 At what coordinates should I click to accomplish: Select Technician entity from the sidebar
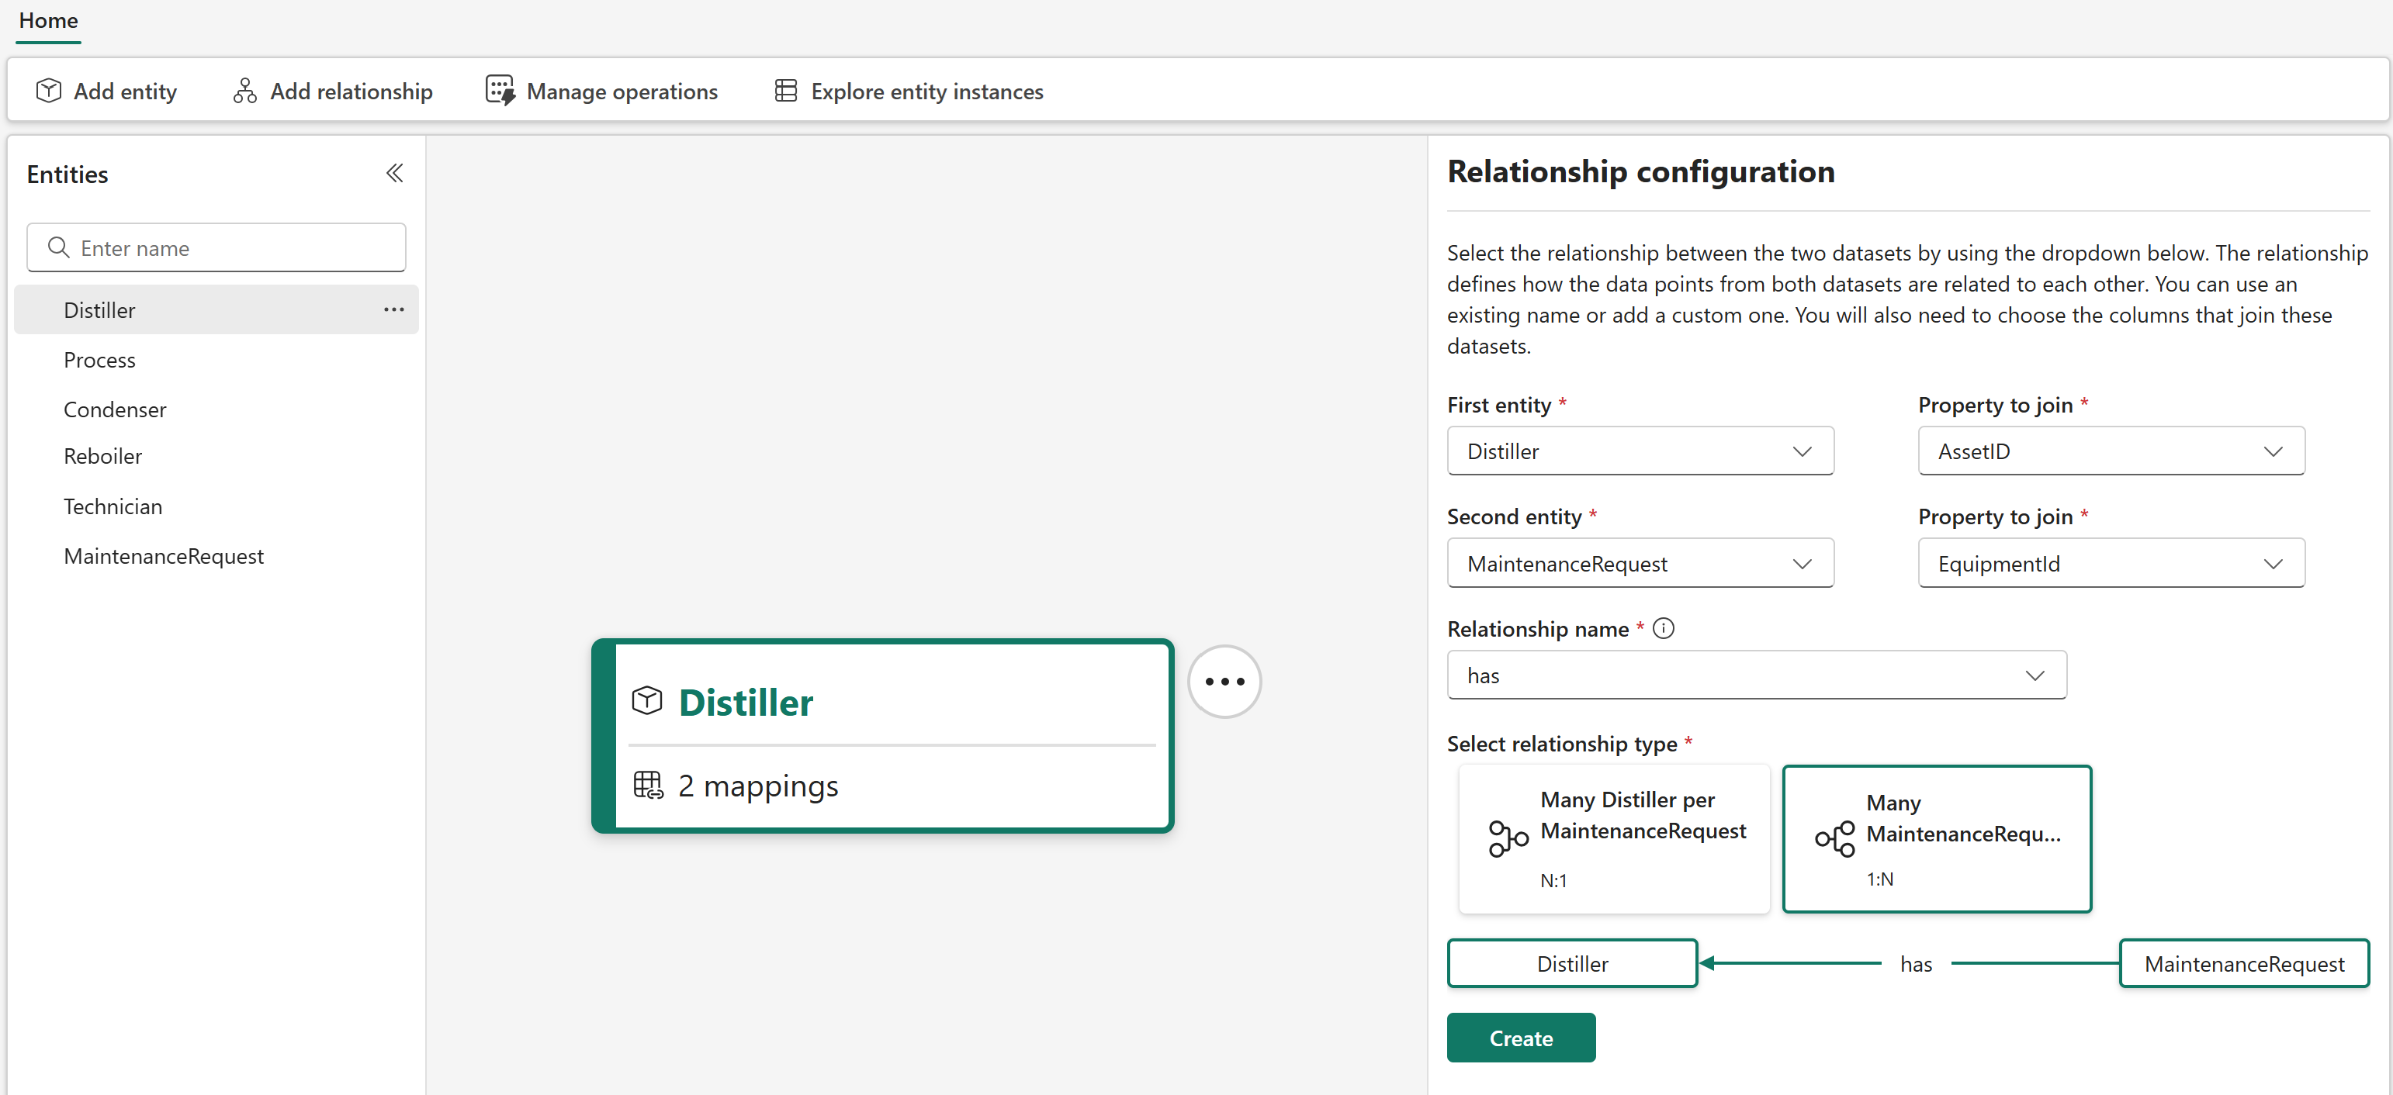click(x=113, y=506)
